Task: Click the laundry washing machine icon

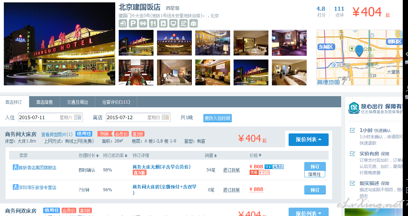Action: click(x=163, y=23)
